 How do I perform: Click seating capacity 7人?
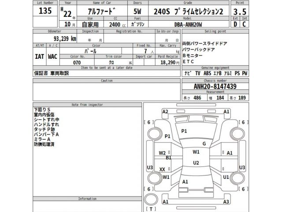[149, 51]
